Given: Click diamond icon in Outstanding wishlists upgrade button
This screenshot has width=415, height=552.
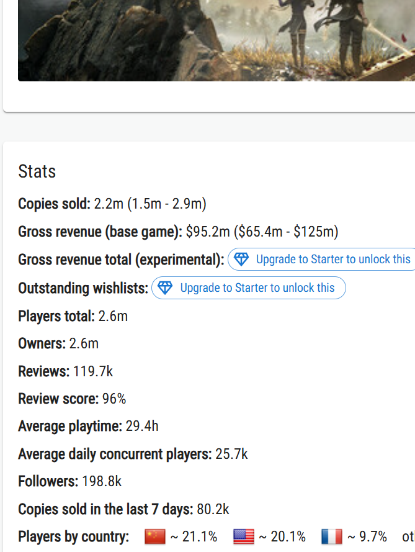Looking at the screenshot, I should (x=165, y=288).
